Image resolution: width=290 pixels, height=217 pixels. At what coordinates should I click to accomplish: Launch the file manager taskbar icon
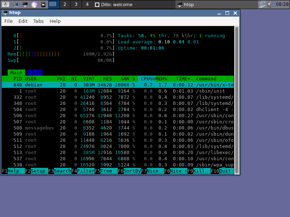click(x=16, y=4)
